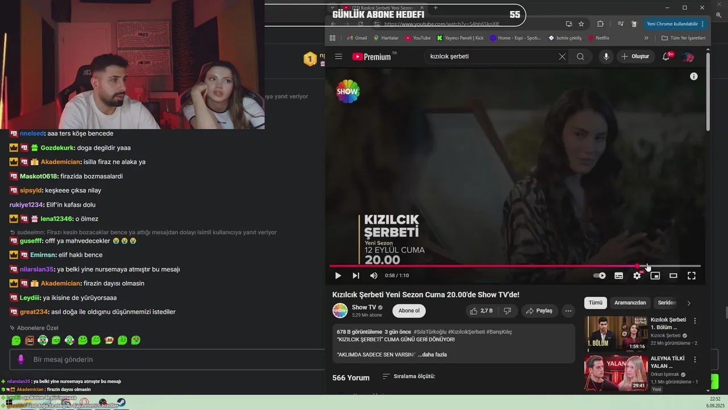
Task: Click the purple microphone in chat input
Action: (x=21, y=359)
